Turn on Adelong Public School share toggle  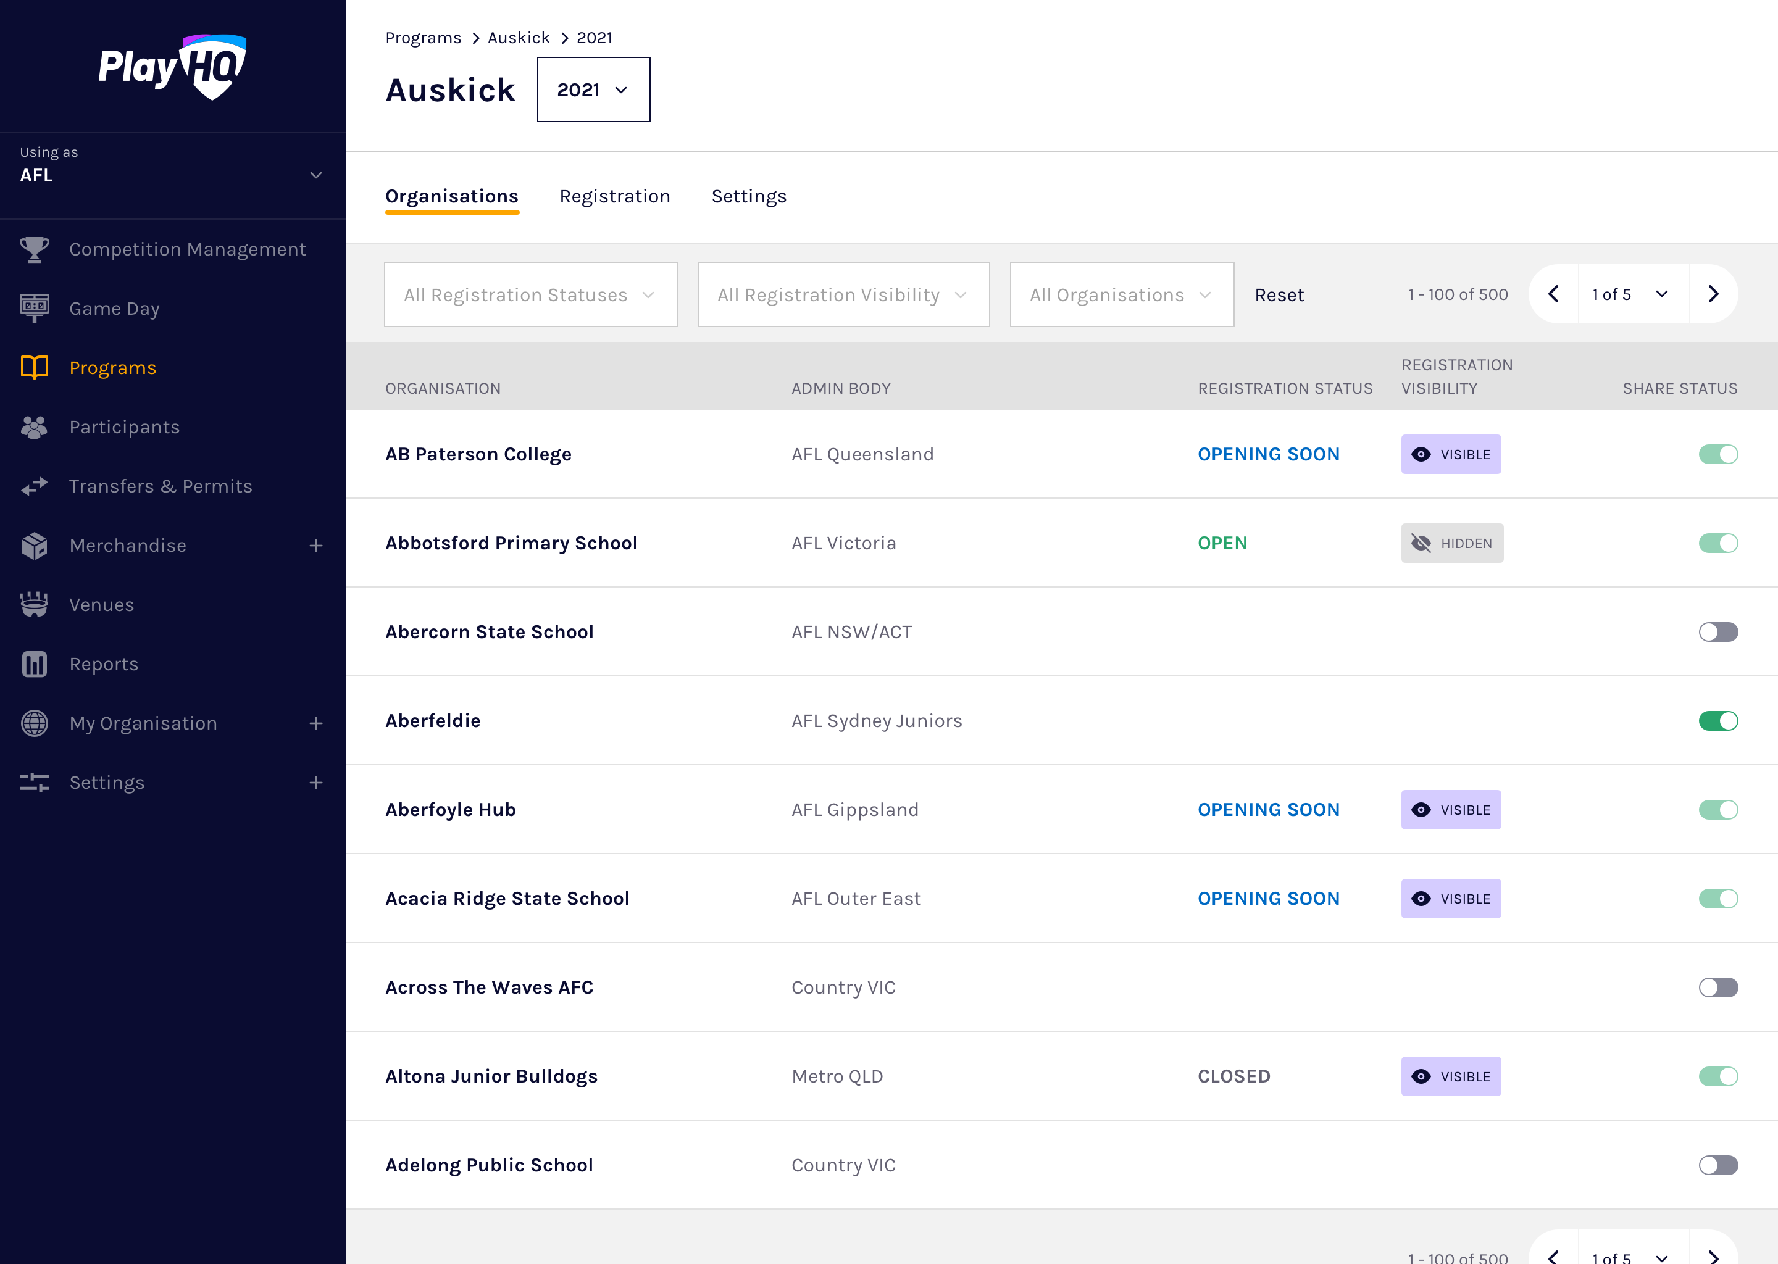(1717, 1165)
